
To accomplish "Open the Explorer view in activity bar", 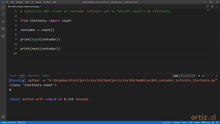I will click(x=3, y=7).
